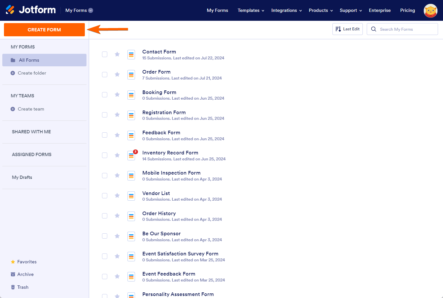
Task: Select All Forms in the sidebar
Action: coord(44,60)
